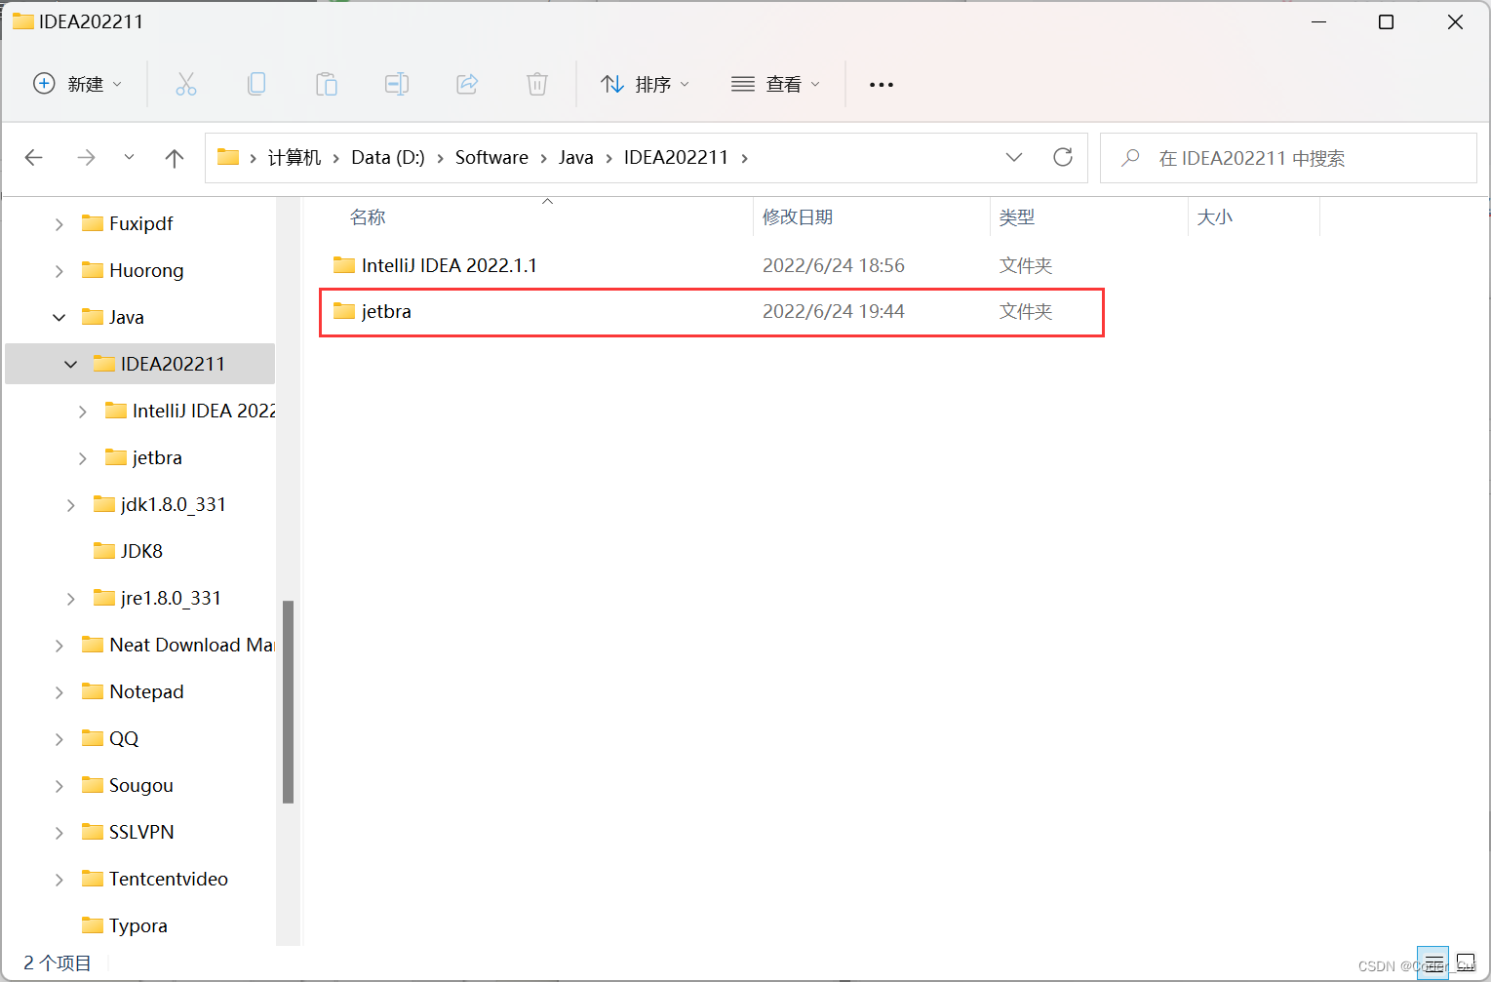Select Typora in navigation tree

[137, 925]
